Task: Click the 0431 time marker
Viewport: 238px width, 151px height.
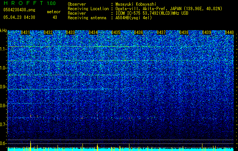Action: point(25,32)
